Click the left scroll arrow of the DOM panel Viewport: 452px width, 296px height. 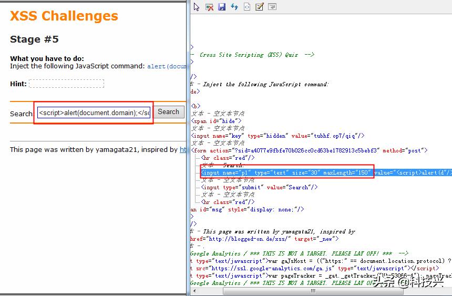tap(194, 291)
